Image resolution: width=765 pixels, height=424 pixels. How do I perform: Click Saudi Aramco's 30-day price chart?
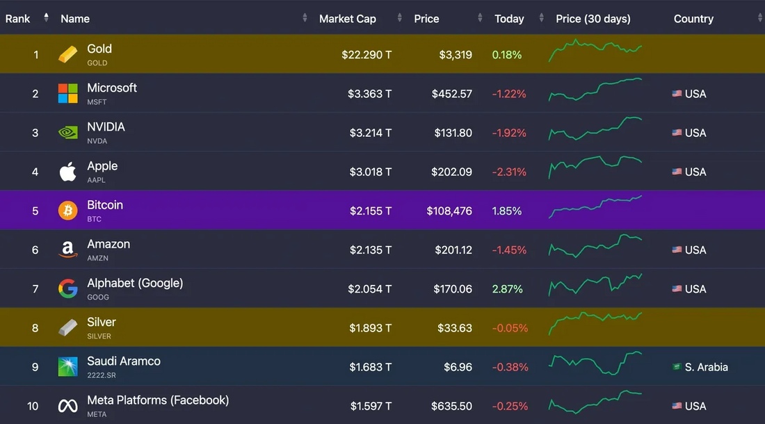pos(595,363)
